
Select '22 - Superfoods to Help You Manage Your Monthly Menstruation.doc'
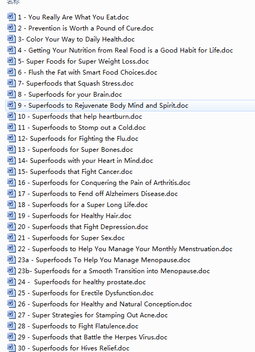(x=125, y=249)
